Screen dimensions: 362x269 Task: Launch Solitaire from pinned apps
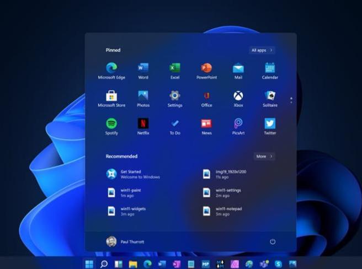coord(270,96)
